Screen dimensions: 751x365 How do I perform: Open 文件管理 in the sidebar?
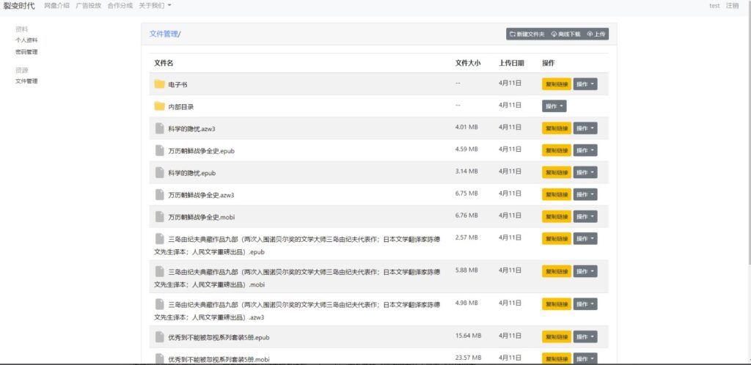click(x=26, y=81)
